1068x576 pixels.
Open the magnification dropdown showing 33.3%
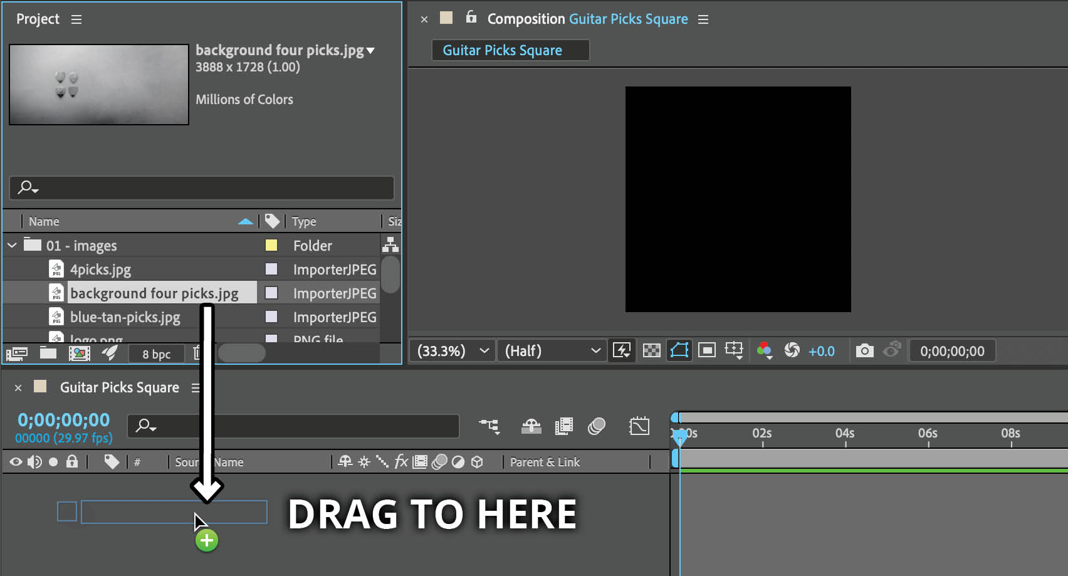(x=451, y=350)
